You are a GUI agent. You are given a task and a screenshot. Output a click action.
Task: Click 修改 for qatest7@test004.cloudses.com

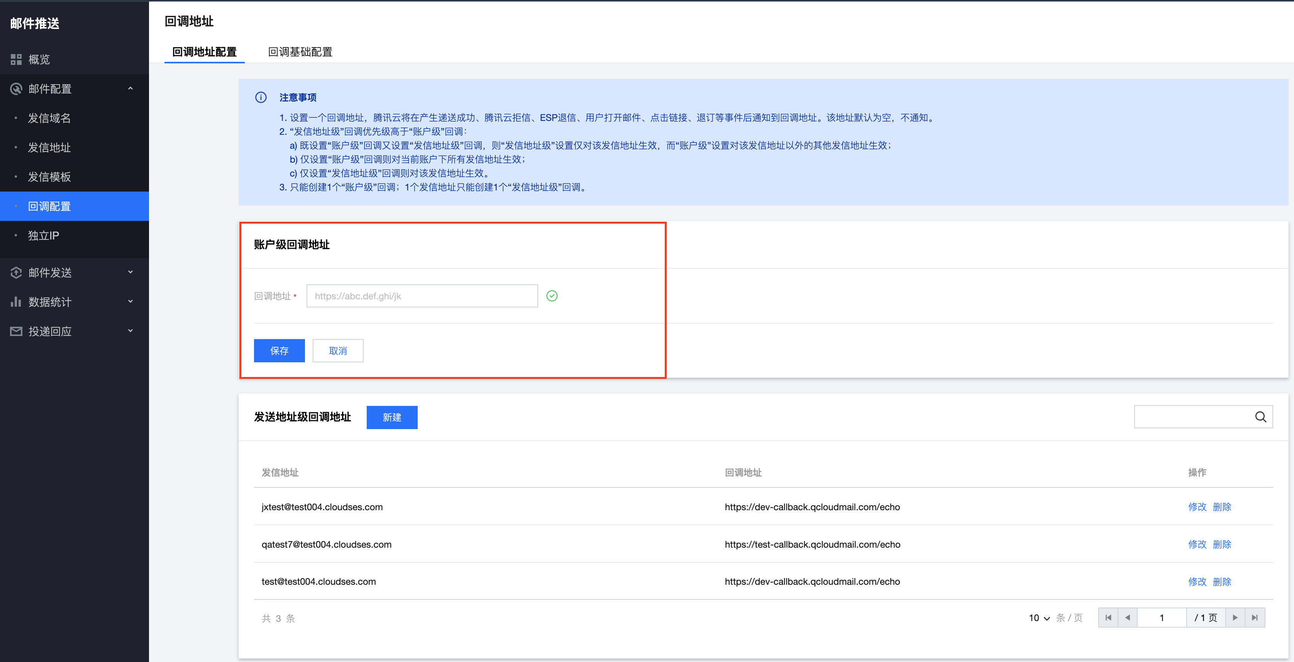[x=1197, y=544]
